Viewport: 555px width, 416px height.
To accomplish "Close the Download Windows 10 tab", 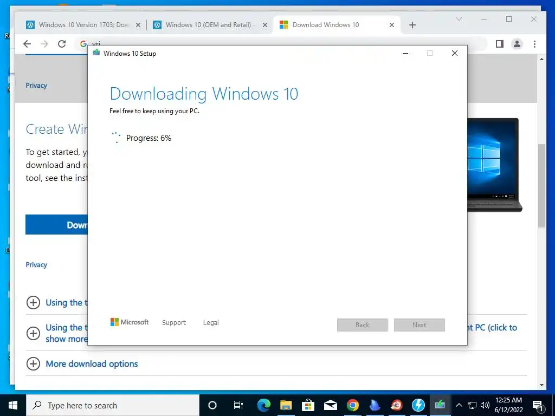I will coord(391,25).
